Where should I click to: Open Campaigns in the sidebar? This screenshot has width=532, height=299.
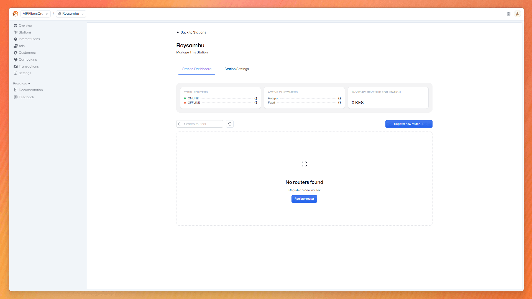(x=28, y=60)
